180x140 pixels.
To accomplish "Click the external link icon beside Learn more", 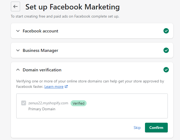I will pyautogui.click(x=66, y=87).
